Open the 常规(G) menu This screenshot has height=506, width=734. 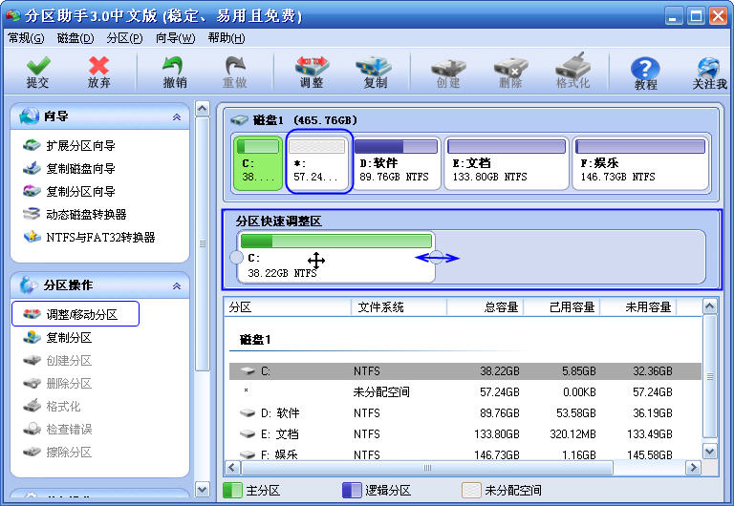26,38
